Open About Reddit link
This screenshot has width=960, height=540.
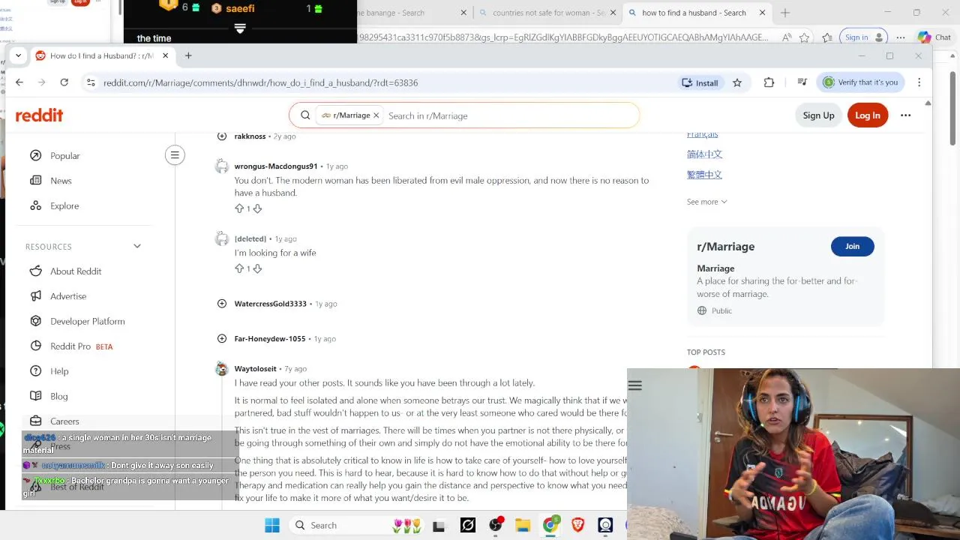point(76,271)
